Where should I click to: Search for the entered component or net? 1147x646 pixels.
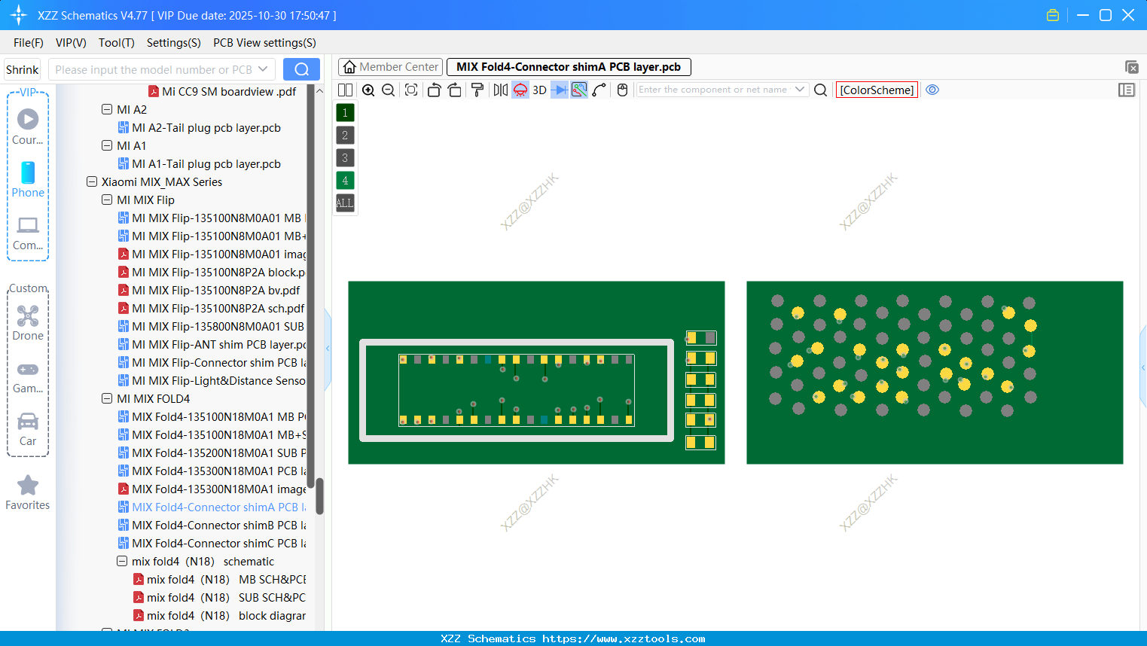click(821, 90)
